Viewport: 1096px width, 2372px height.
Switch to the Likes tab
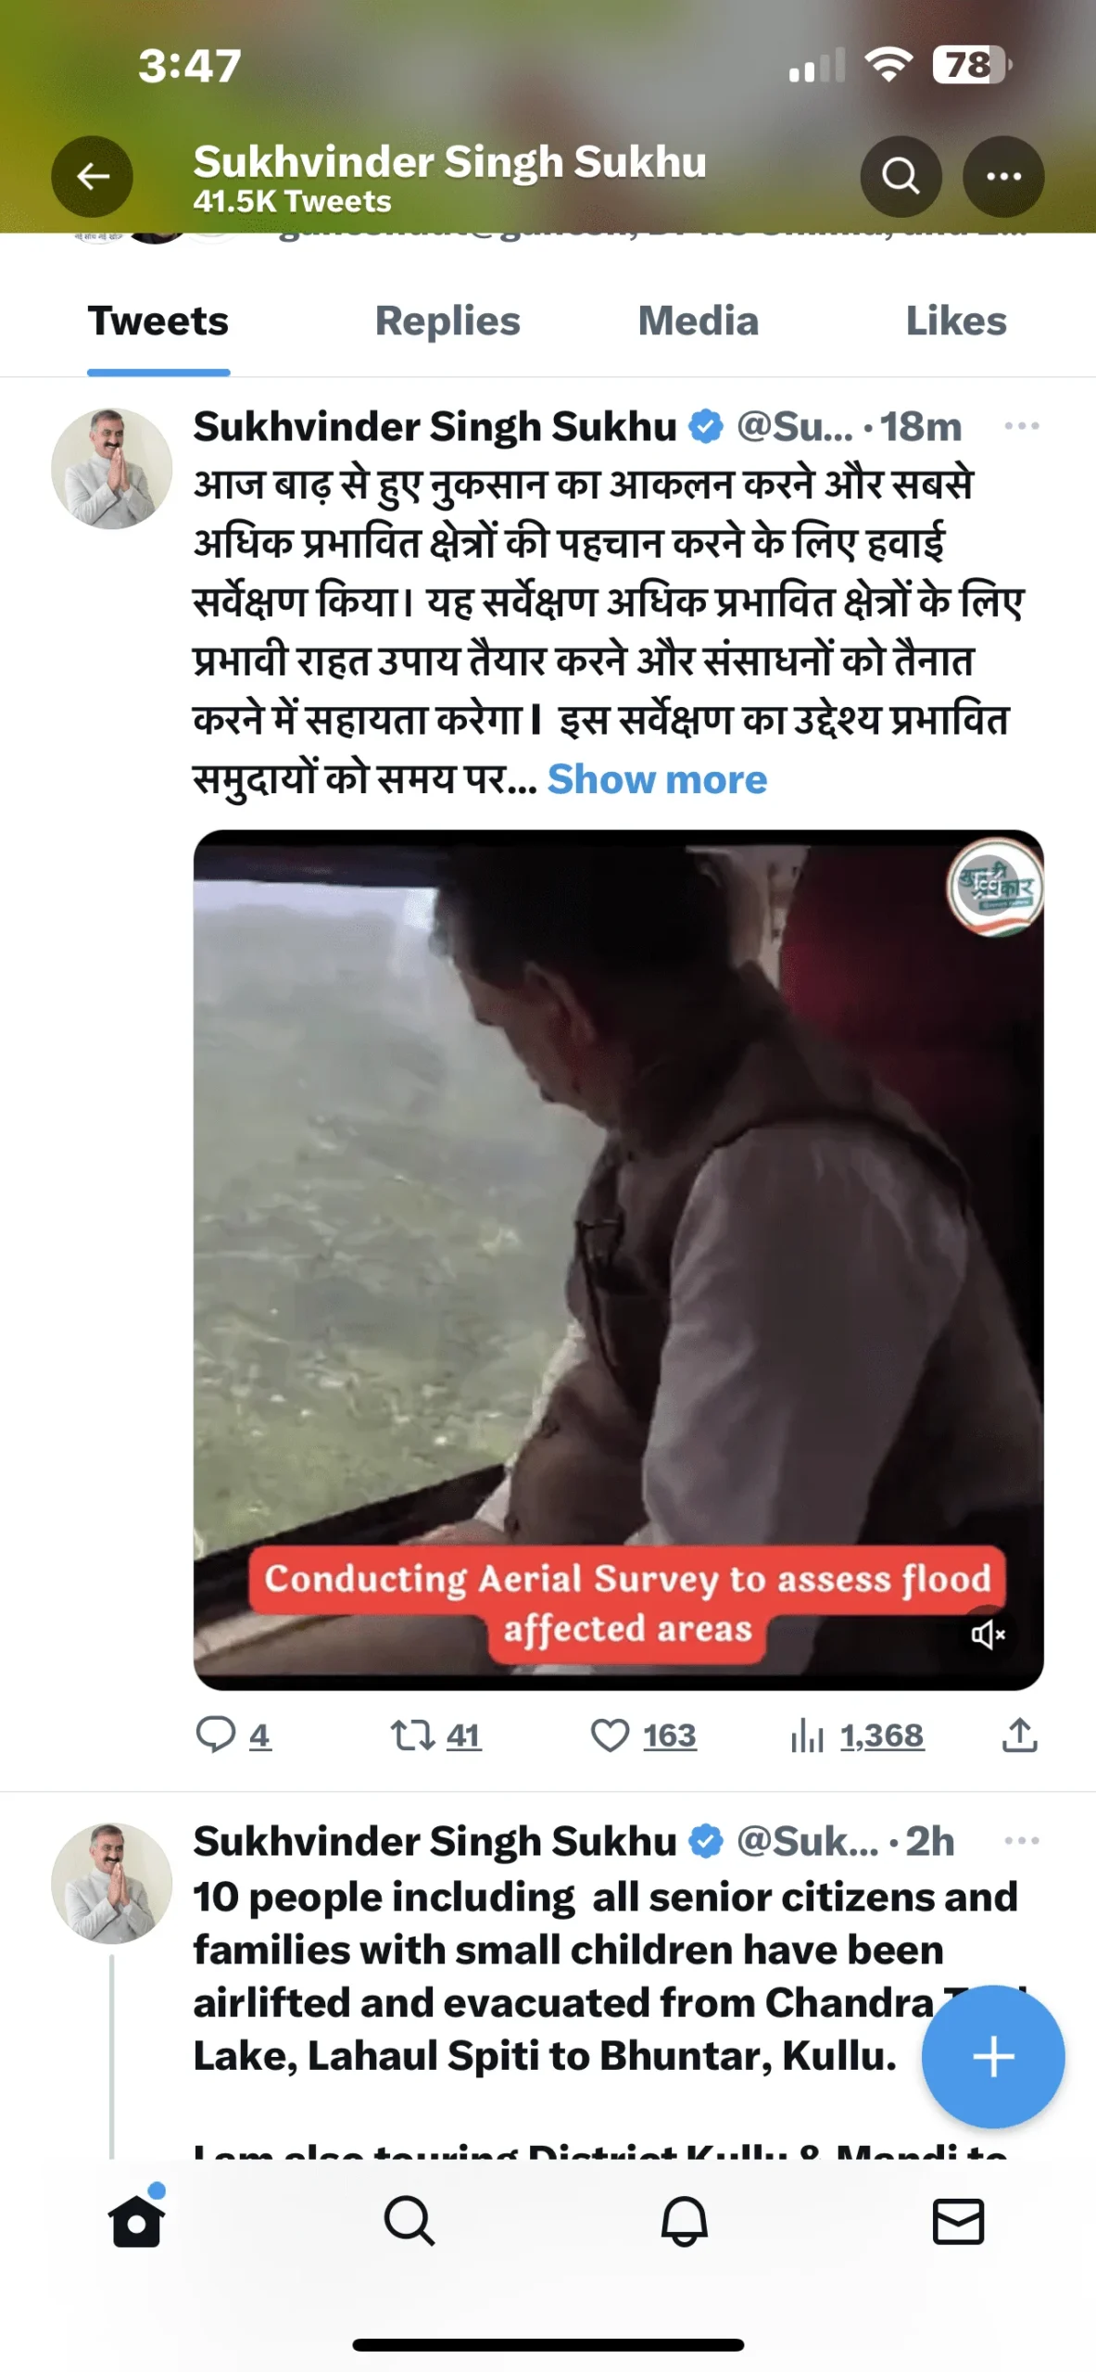point(955,322)
